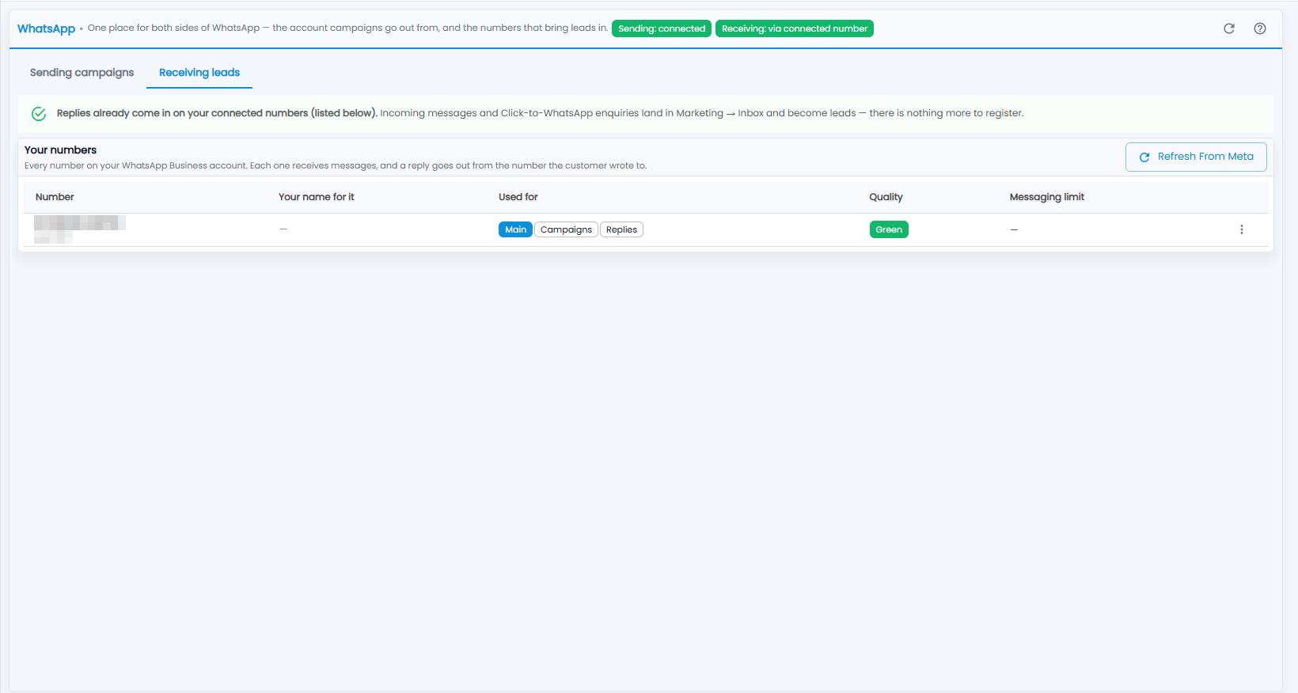Click the Green quality badge

[889, 229]
